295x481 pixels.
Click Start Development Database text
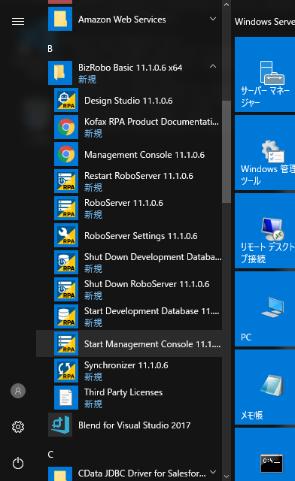coord(152,311)
